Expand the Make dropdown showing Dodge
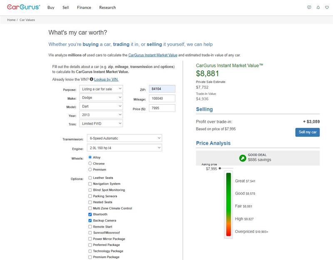This screenshot has width=333, height=260. 101,98
